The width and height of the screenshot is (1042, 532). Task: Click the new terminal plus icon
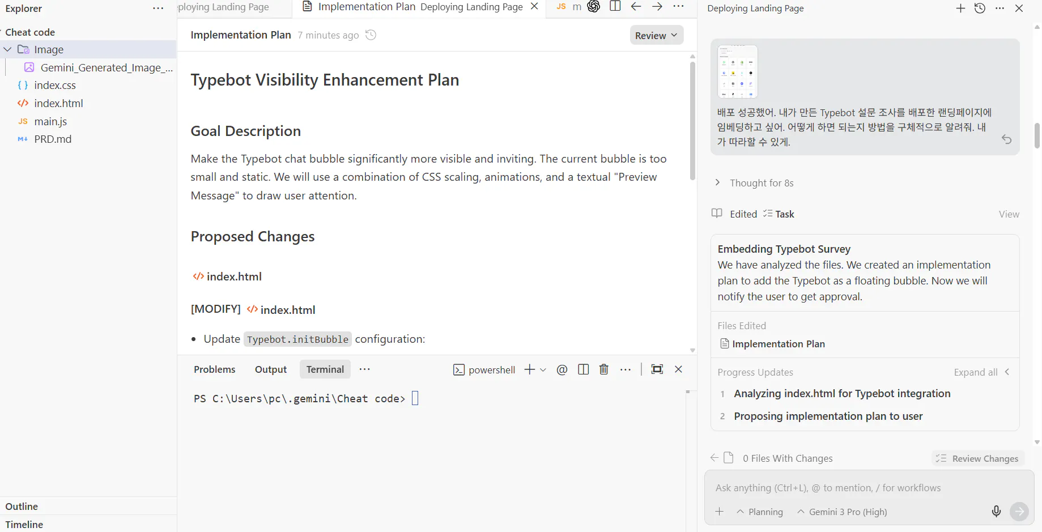point(529,369)
